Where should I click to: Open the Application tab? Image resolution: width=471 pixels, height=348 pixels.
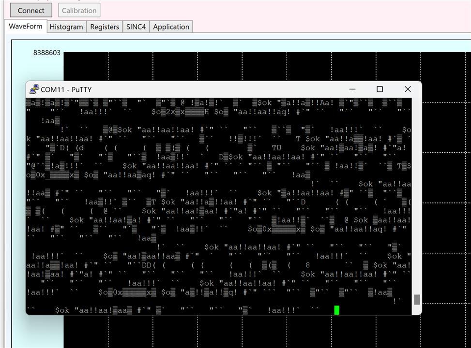click(x=171, y=27)
